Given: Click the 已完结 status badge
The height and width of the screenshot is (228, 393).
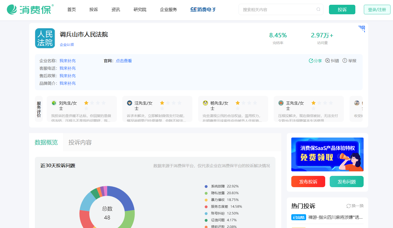Looking at the screenshot, I should (299, 217).
